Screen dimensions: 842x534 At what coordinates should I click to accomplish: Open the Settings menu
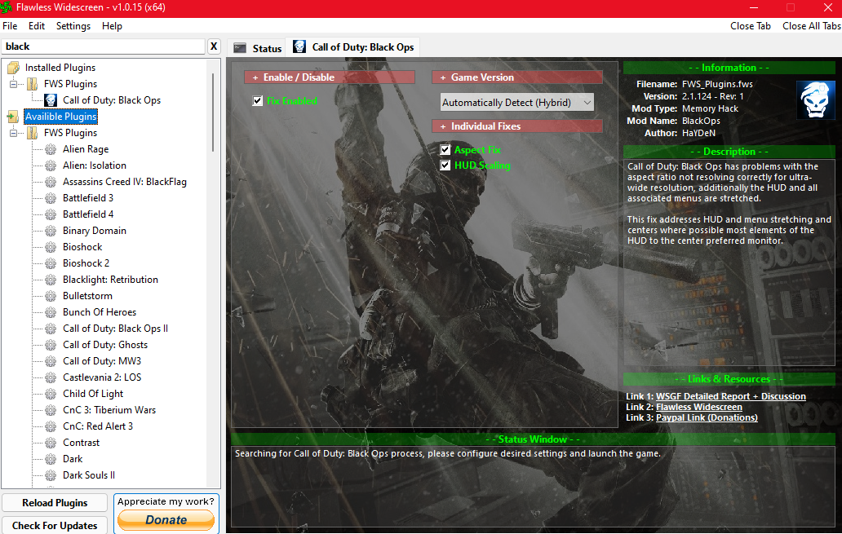(x=73, y=26)
